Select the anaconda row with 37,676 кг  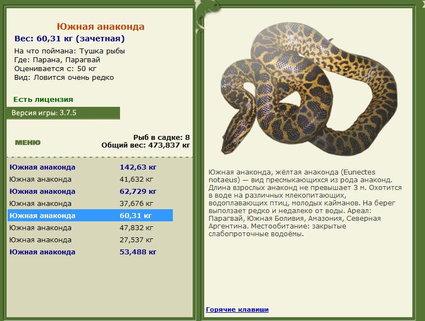(90, 203)
